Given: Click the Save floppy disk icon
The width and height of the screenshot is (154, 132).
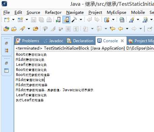Looking at the screenshot, I should click(x=33, y=20).
